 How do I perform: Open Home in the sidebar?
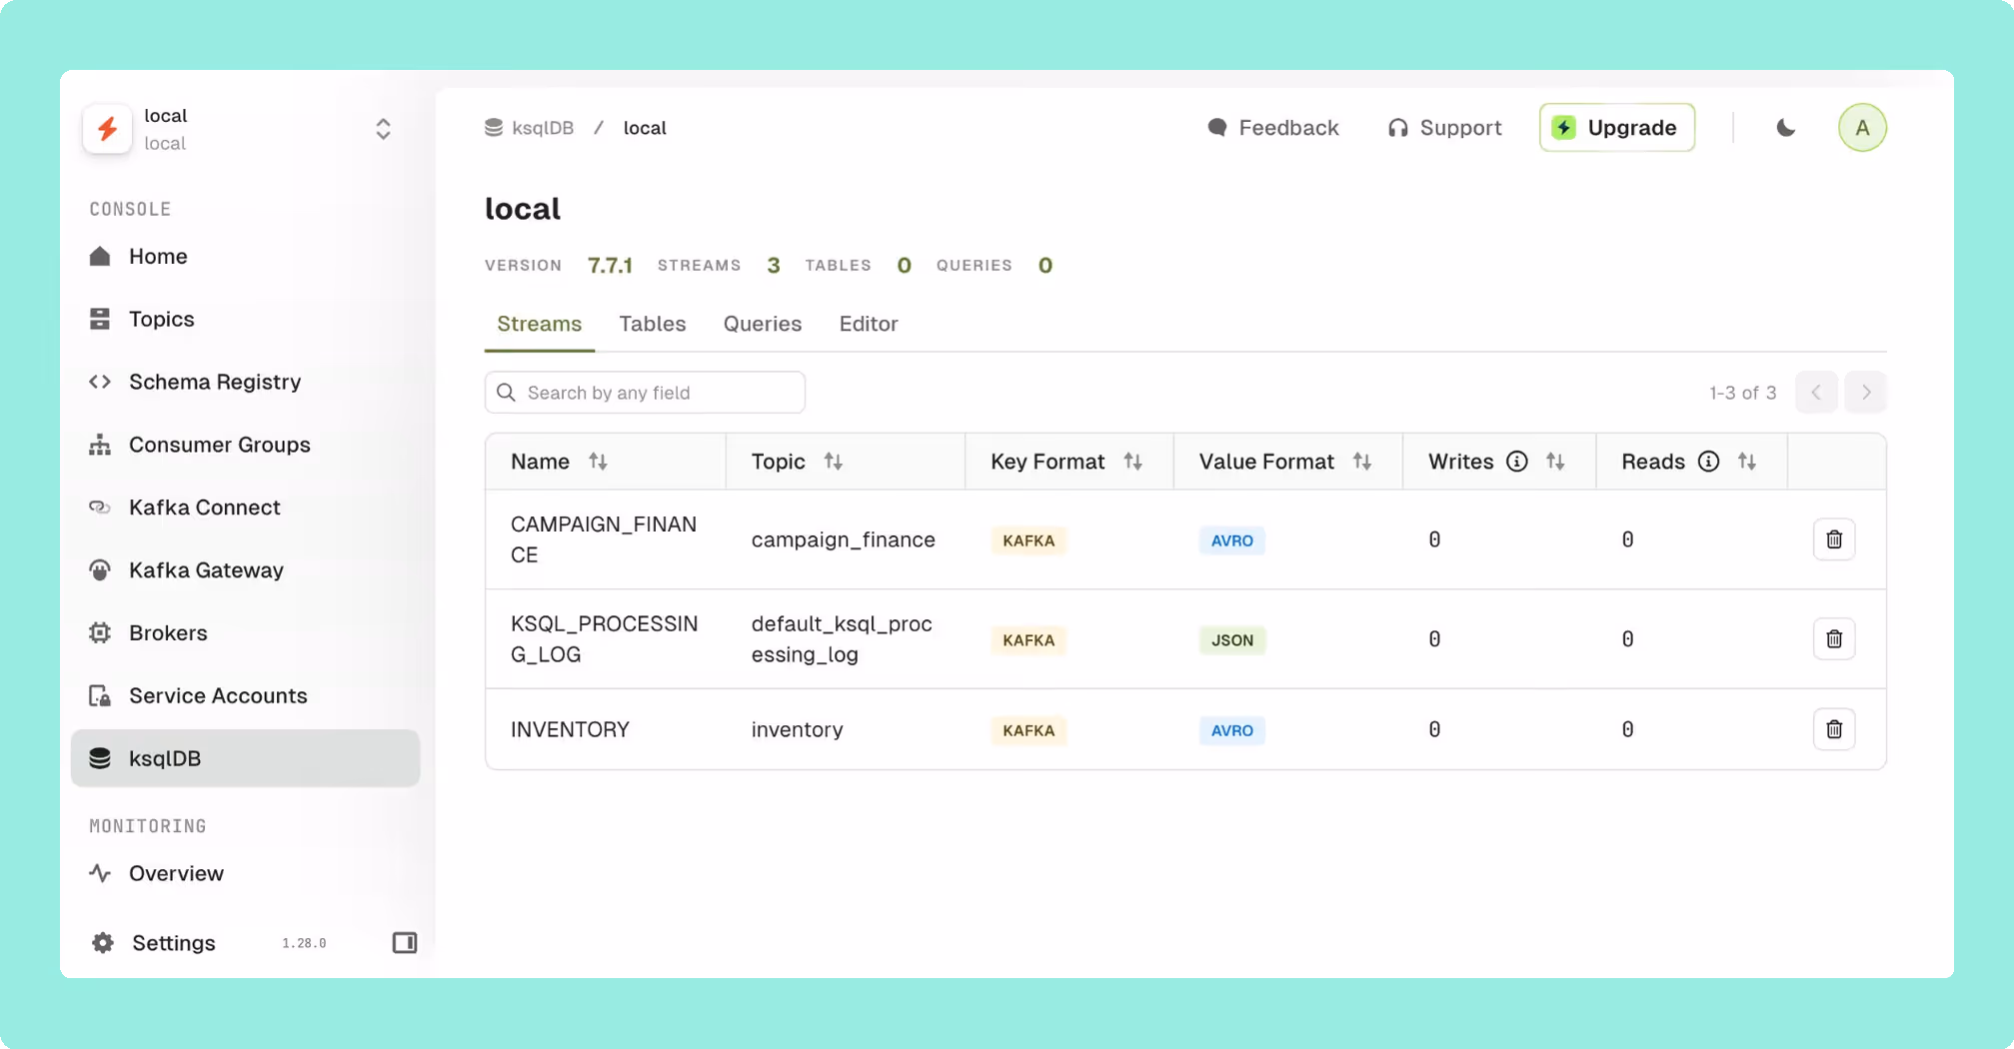245,257
